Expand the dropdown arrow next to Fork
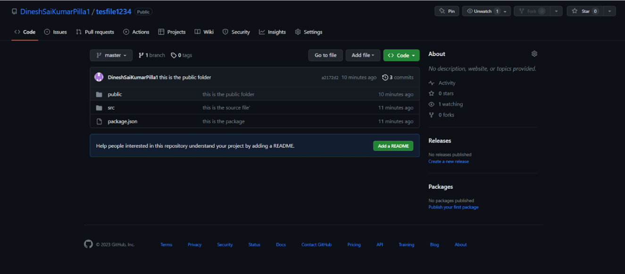 point(556,11)
